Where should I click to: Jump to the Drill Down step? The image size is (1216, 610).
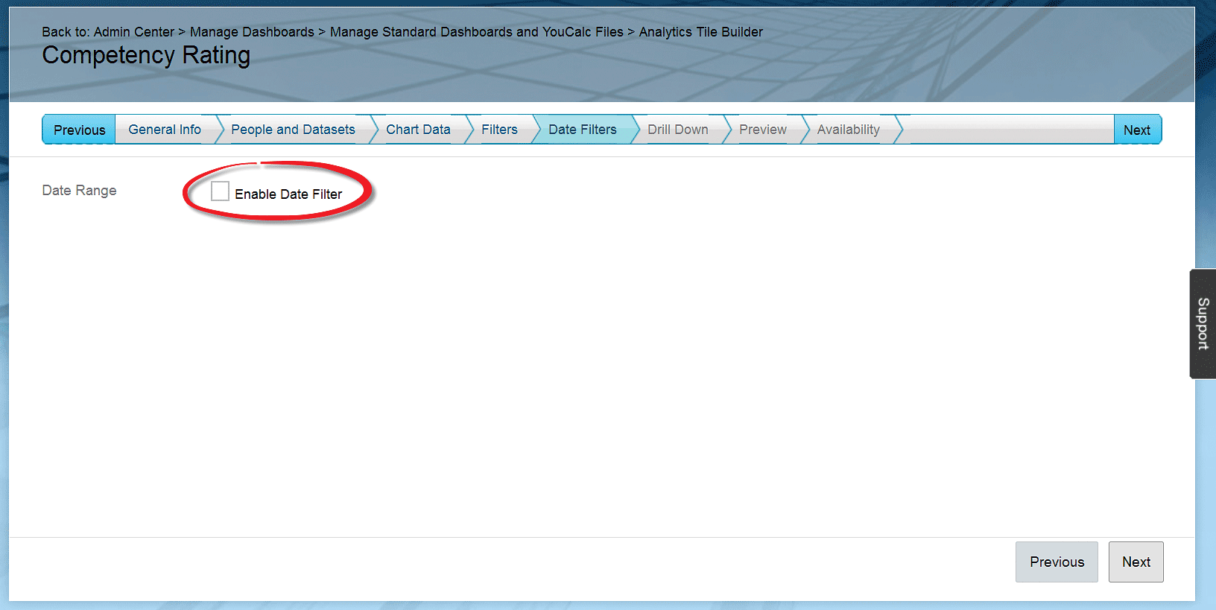tap(677, 130)
